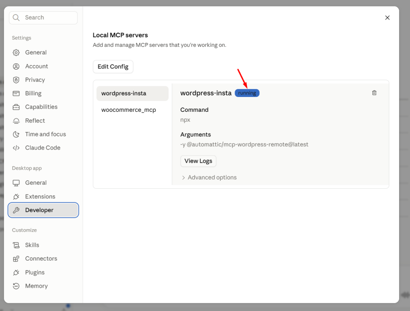Click the Memory clock icon
Image resolution: width=410 pixels, height=311 pixels.
pos(16,286)
